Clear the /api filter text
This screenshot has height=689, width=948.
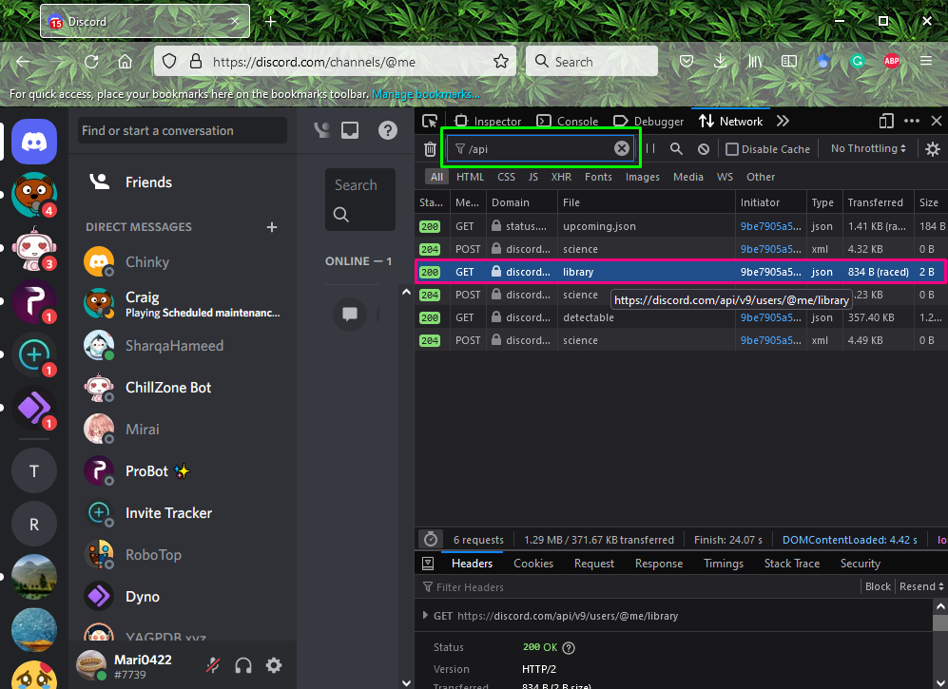[622, 148]
